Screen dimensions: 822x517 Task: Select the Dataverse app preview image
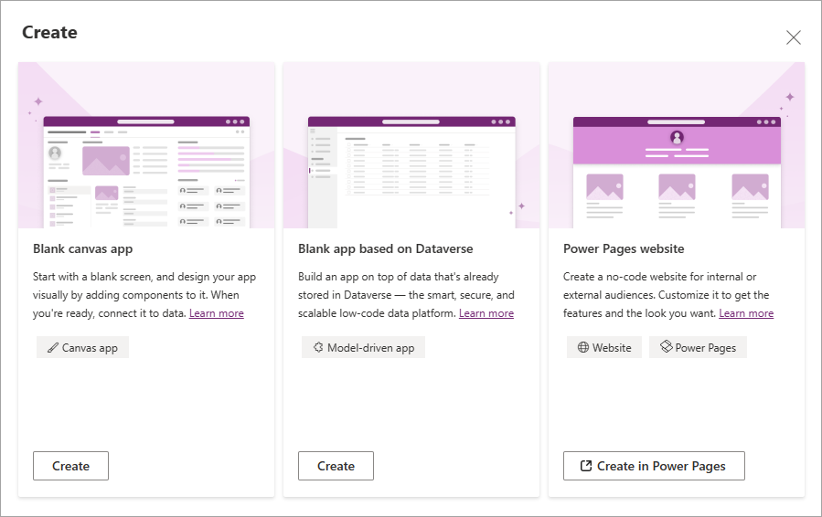click(x=411, y=145)
